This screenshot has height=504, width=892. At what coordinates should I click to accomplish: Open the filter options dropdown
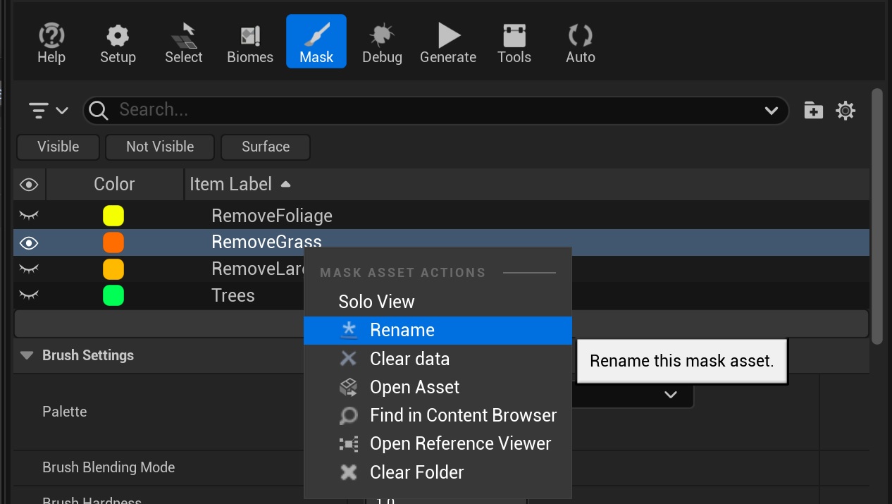tap(48, 111)
